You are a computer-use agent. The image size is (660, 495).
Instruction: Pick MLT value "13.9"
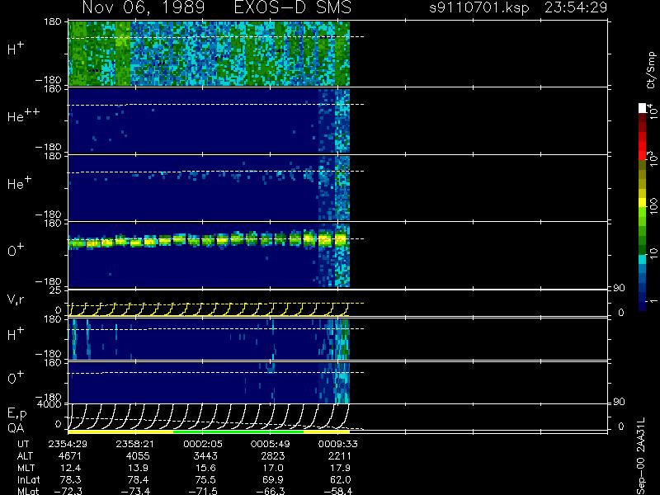pos(138,468)
